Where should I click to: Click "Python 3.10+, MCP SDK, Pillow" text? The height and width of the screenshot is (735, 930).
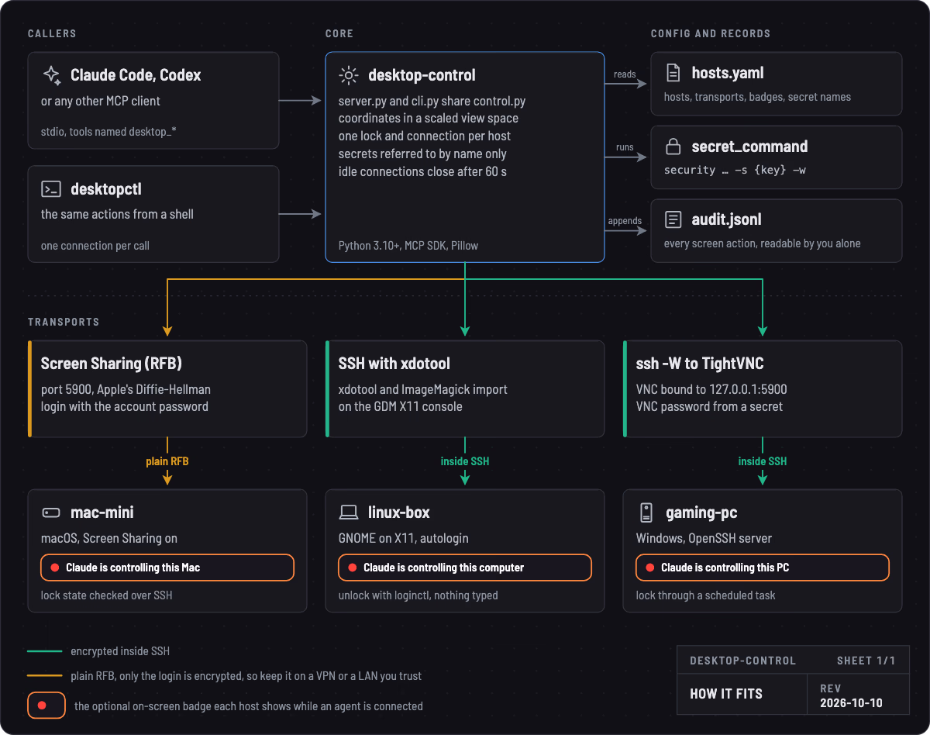coord(408,246)
